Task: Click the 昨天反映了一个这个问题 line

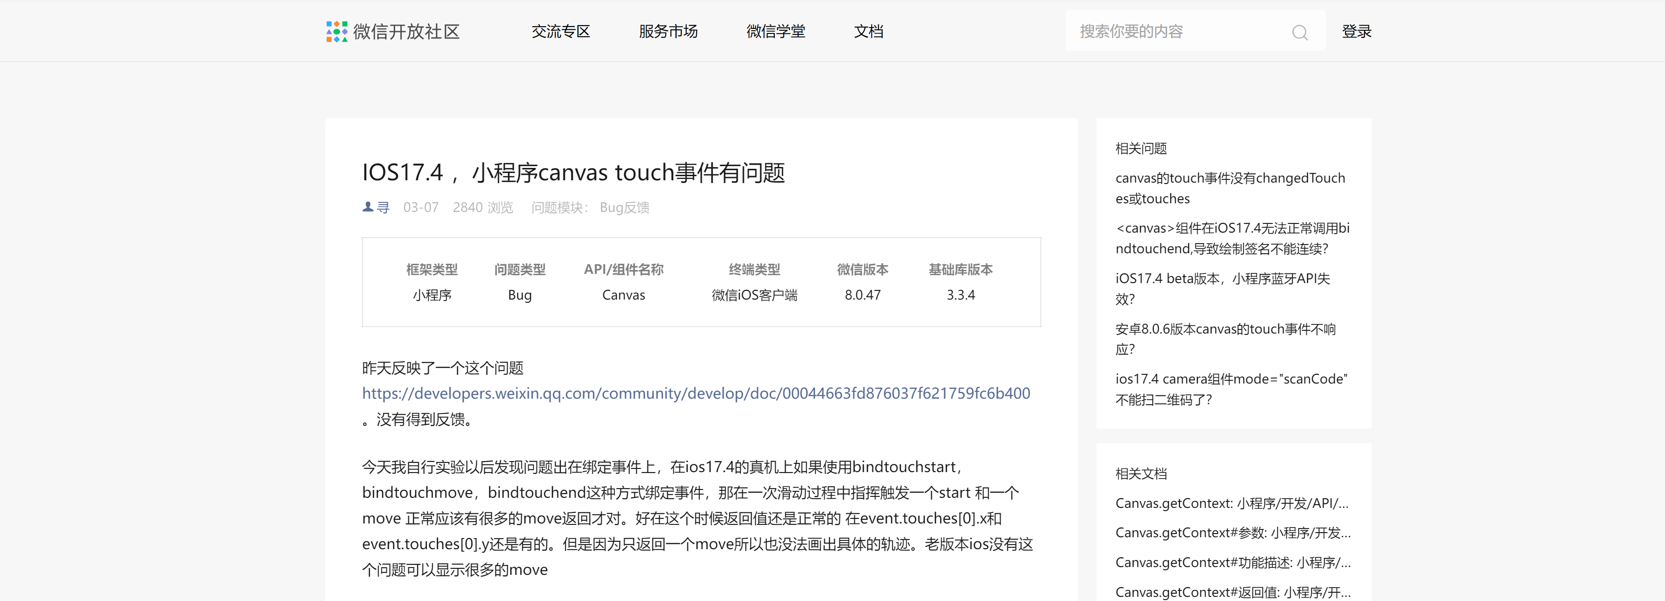Action: 443,368
